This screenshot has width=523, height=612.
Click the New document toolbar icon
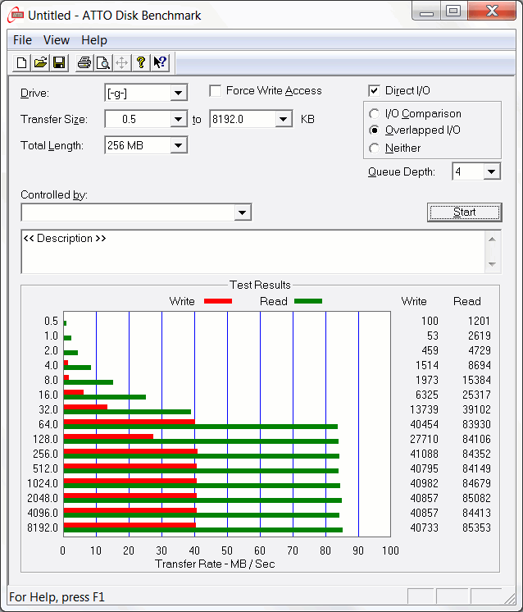click(22, 63)
